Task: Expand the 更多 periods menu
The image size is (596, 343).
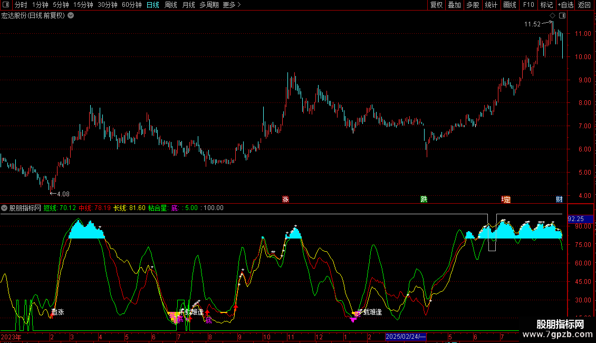Action: pyautogui.click(x=232, y=5)
